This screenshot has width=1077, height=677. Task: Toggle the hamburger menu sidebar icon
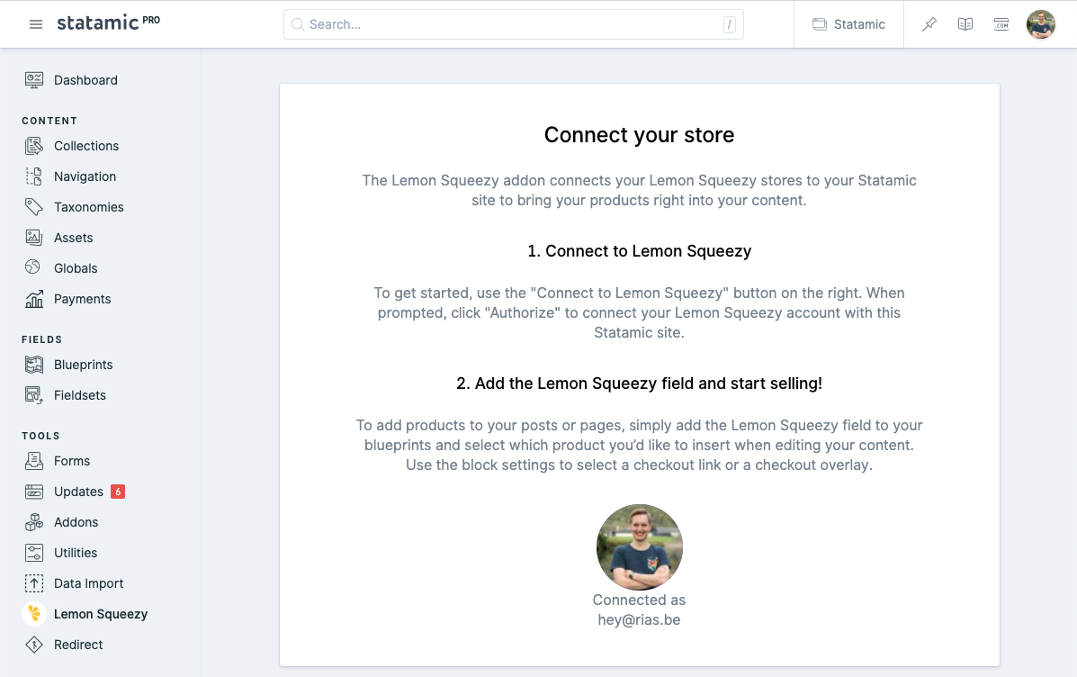coord(36,24)
